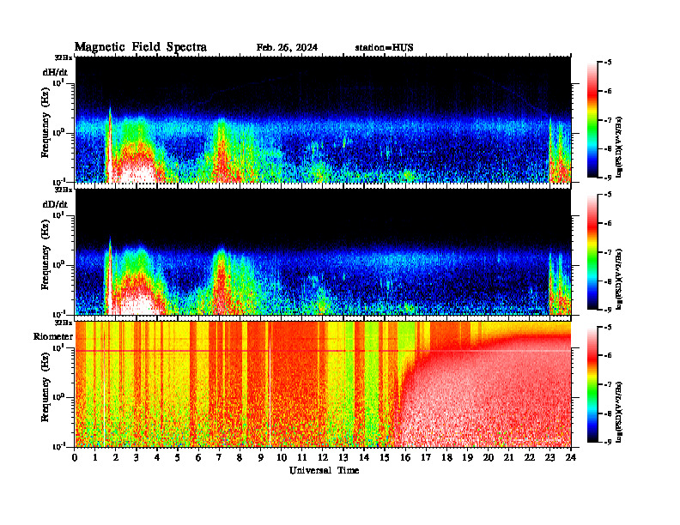
Task: Click the "-7" tick on dD/dt colorbar
Action: 609,252
